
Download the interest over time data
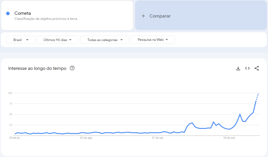click(x=238, y=68)
